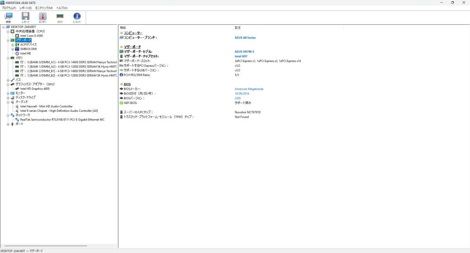Image resolution: width=470 pixels, height=253 pixels.
Task: Select Intel HD Graphics 4600 in the tree
Action: [x=35, y=89]
